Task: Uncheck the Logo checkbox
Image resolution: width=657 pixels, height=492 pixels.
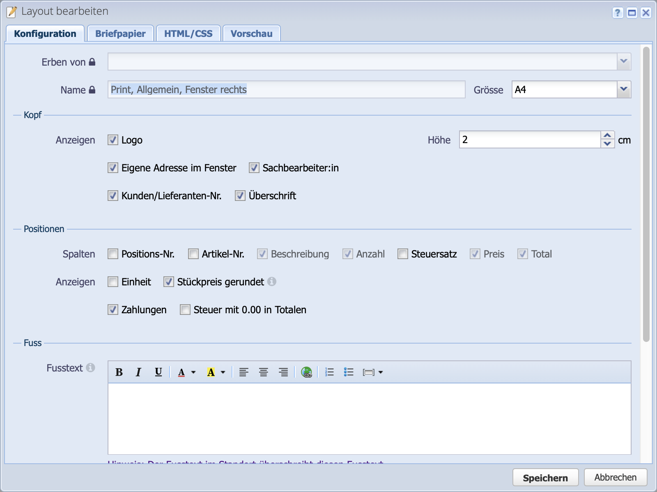Action: tap(113, 140)
